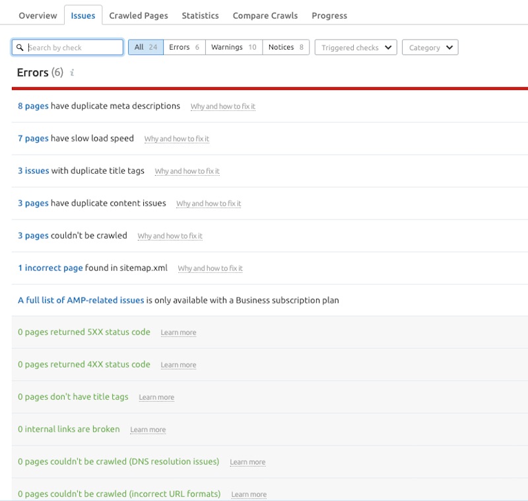Viewport: 528px width, 501px height.
Task: Go to the Statistics tab
Action: pyautogui.click(x=201, y=15)
